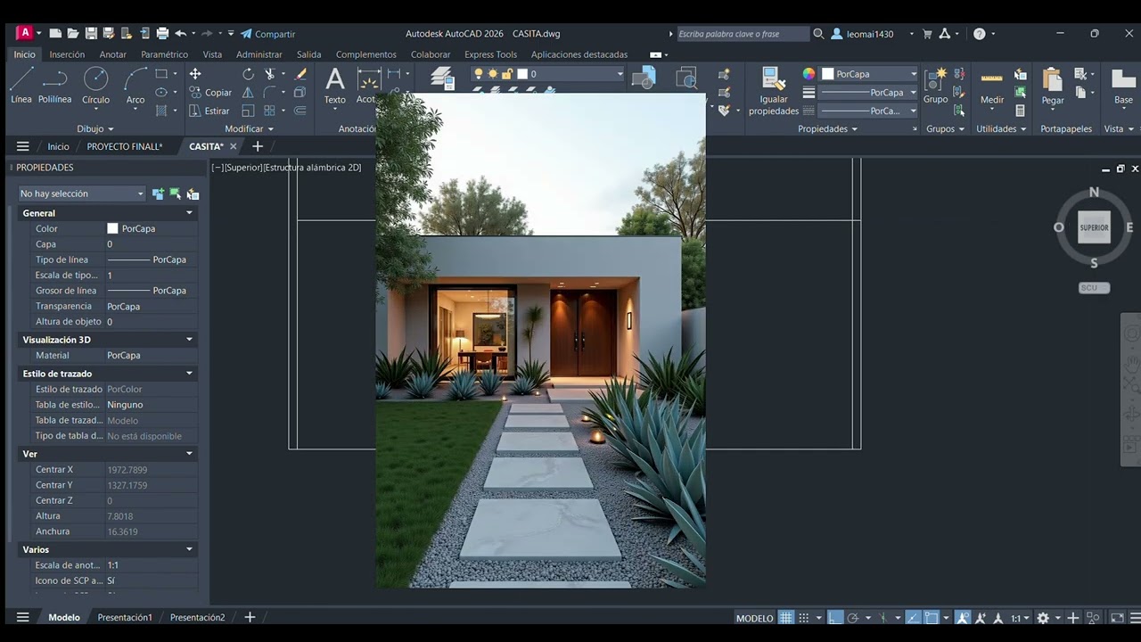Select the Línea drawing tool

point(21,86)
